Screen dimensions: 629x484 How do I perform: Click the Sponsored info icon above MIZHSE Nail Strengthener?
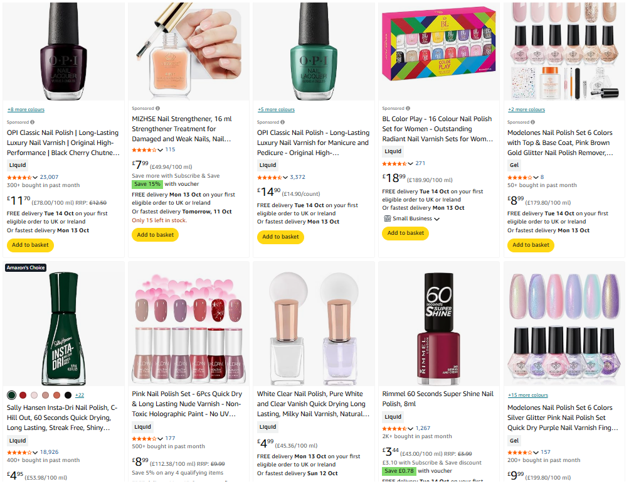[x=157, y=109]
